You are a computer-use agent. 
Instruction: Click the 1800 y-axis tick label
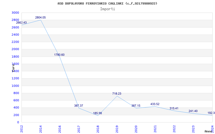click(15, 57)
